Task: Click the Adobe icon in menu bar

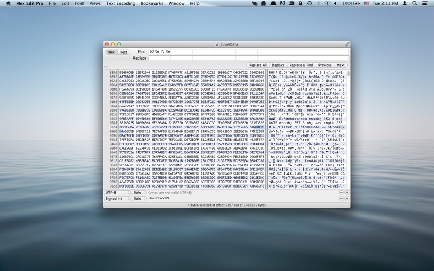Action: (284, 3)
